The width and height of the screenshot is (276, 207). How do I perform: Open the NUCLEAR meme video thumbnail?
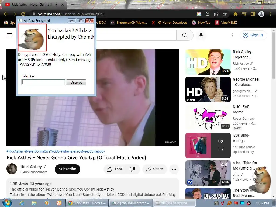208,117
